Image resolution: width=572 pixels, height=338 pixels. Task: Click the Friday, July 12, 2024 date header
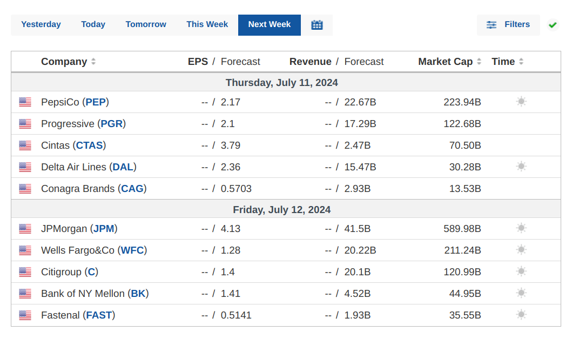[x=281, y=210]
